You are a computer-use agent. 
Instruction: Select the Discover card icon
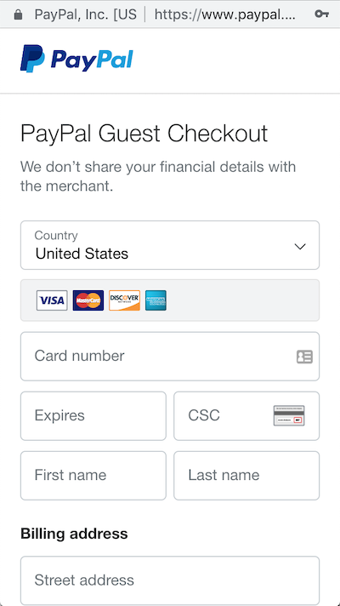(x=124, y=300)
